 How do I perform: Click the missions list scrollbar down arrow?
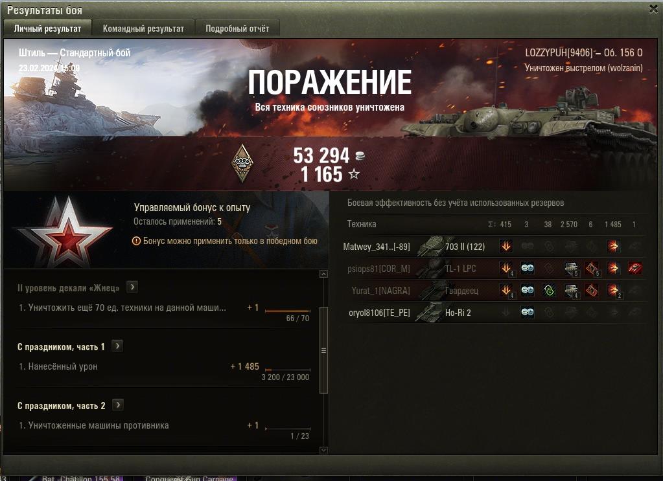click(x=323, y=450)
